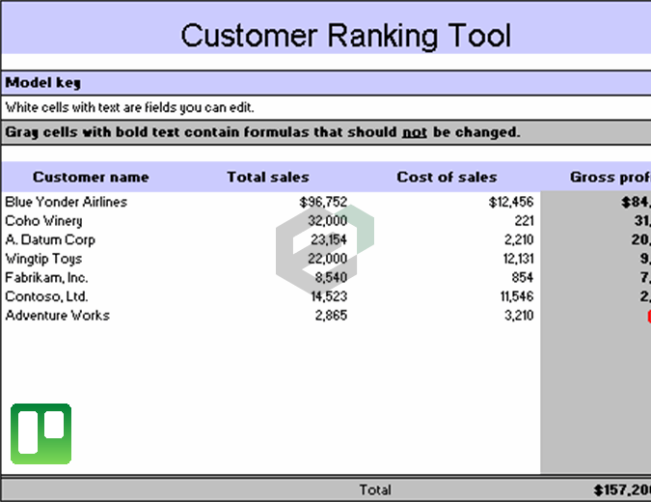This screenshot has height=502, width=651.
Task: Click the Wingtip Toys cell
Action: pyautogui.click(x=43, y=259)
